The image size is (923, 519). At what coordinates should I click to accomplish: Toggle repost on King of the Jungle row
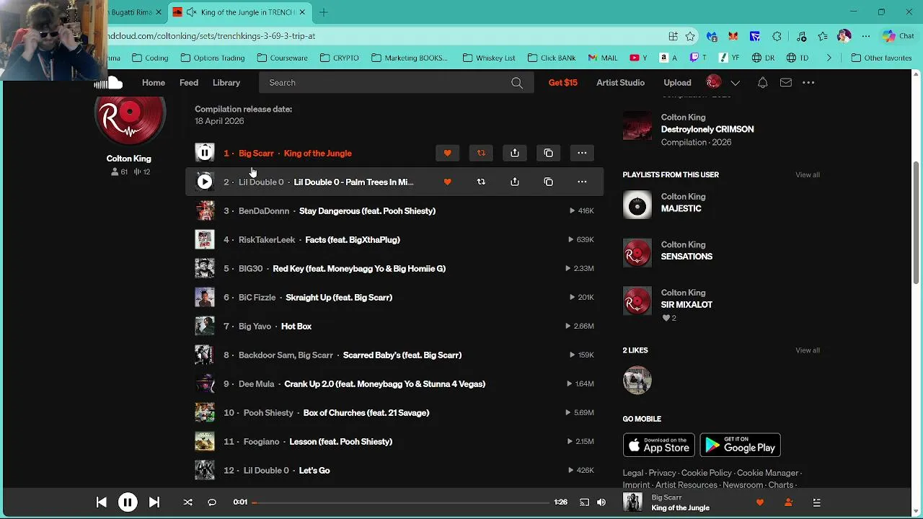[481, 153]
